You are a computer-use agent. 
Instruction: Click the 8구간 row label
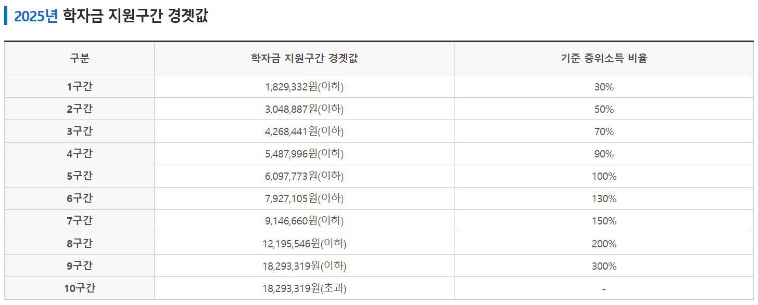[80, 243]
